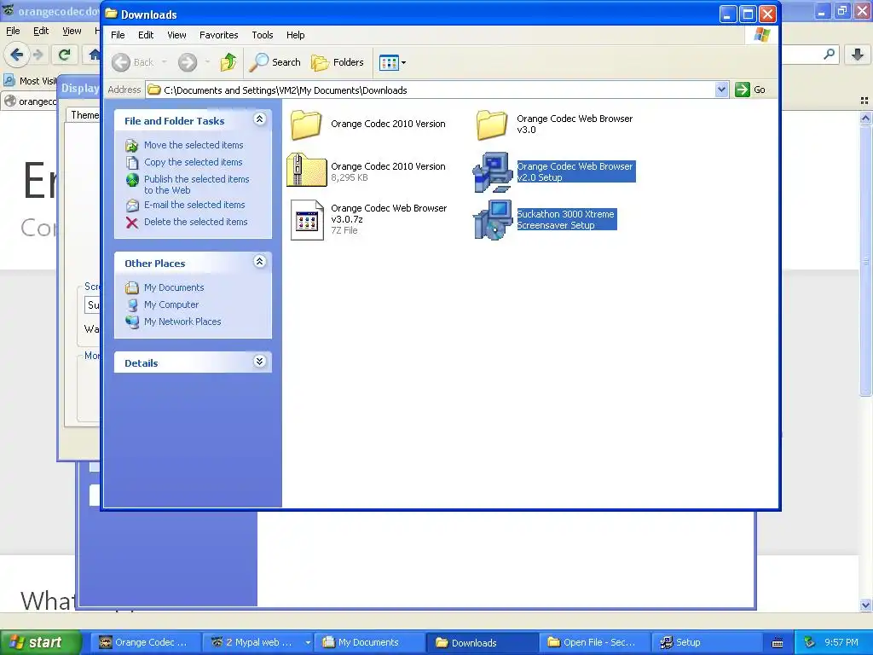Switch to My Documents taskbar button
Viewport: 873px width, 655px height.
pyautogui.click(x=368, y=642)
